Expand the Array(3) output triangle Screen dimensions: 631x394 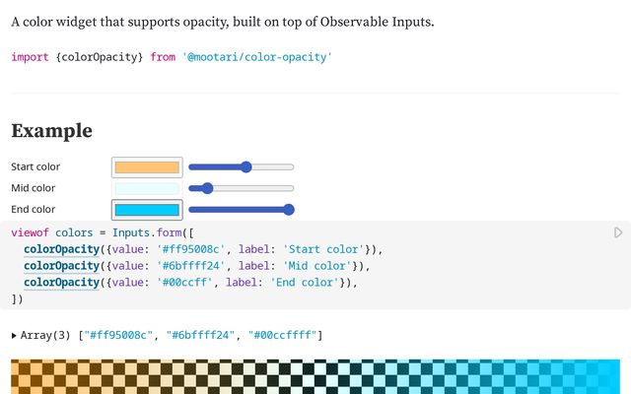14,336
